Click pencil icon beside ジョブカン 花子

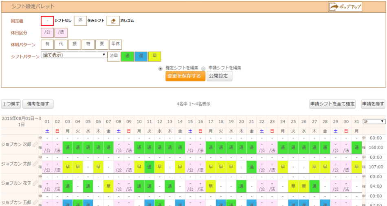coord(35,183)
